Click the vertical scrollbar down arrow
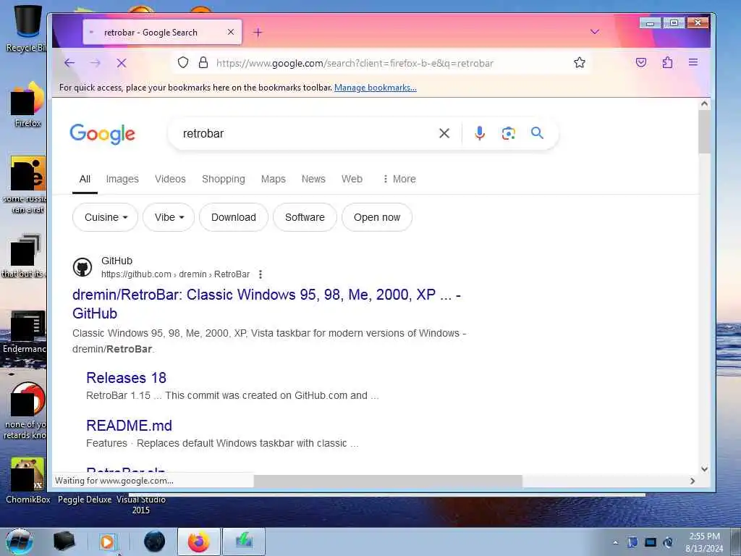The height and width of the screenshot is (556, 741). [x=704, y=469]
